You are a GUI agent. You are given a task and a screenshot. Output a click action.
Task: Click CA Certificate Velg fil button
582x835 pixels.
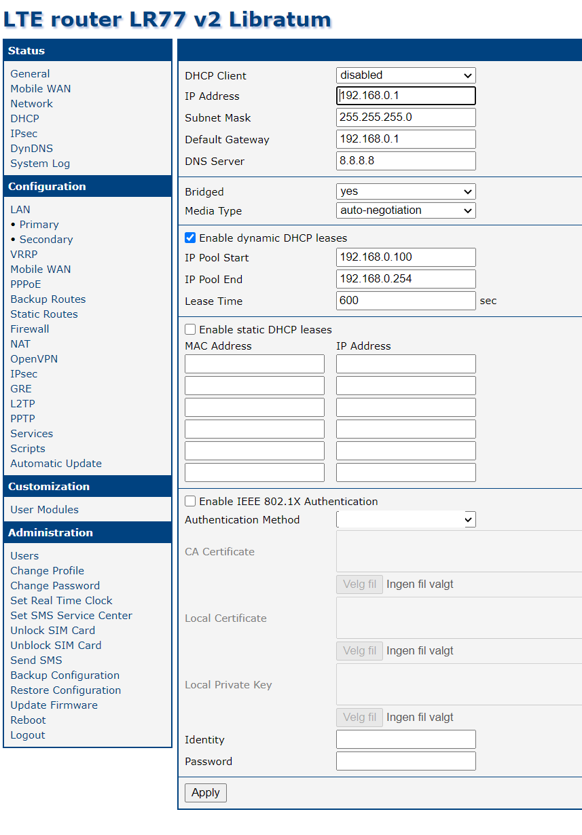[359, 584]
